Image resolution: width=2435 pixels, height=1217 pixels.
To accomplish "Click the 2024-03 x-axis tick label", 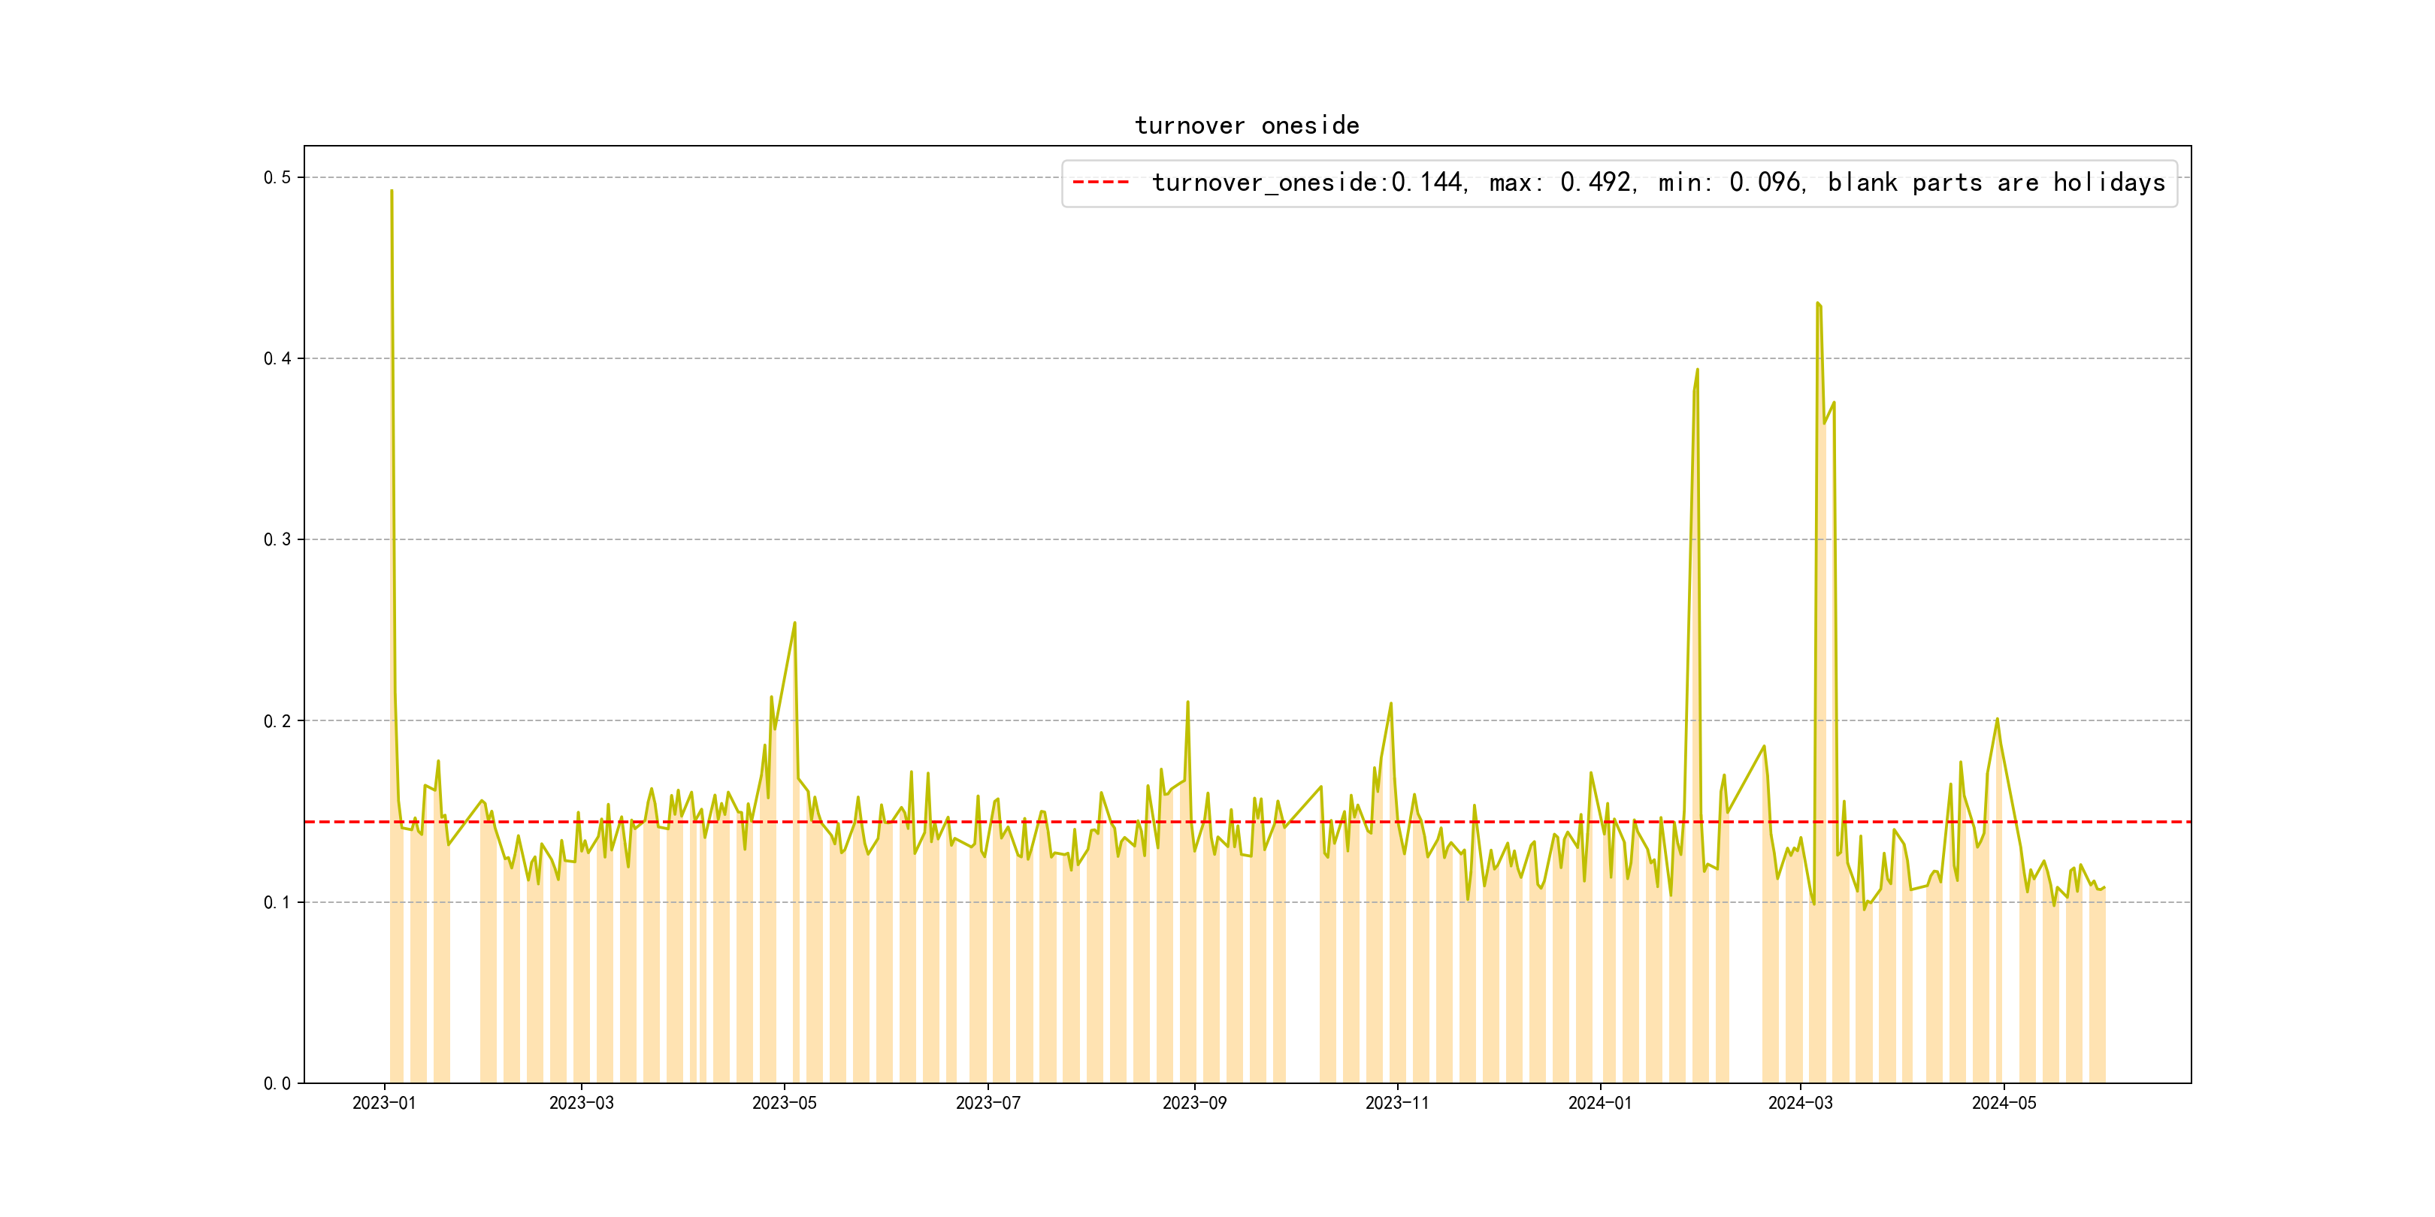I will (1800, 1103).
